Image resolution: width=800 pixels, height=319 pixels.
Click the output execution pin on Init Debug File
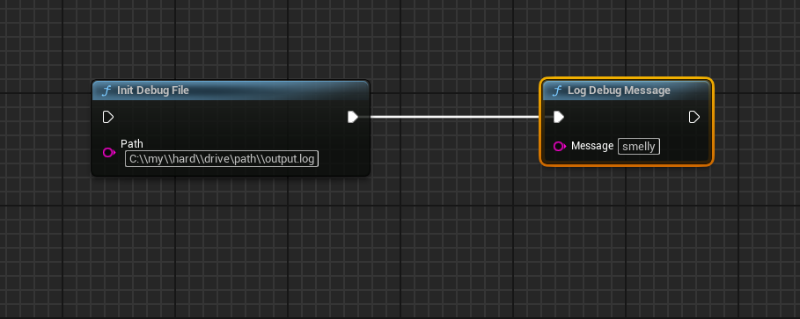[353, 117]
